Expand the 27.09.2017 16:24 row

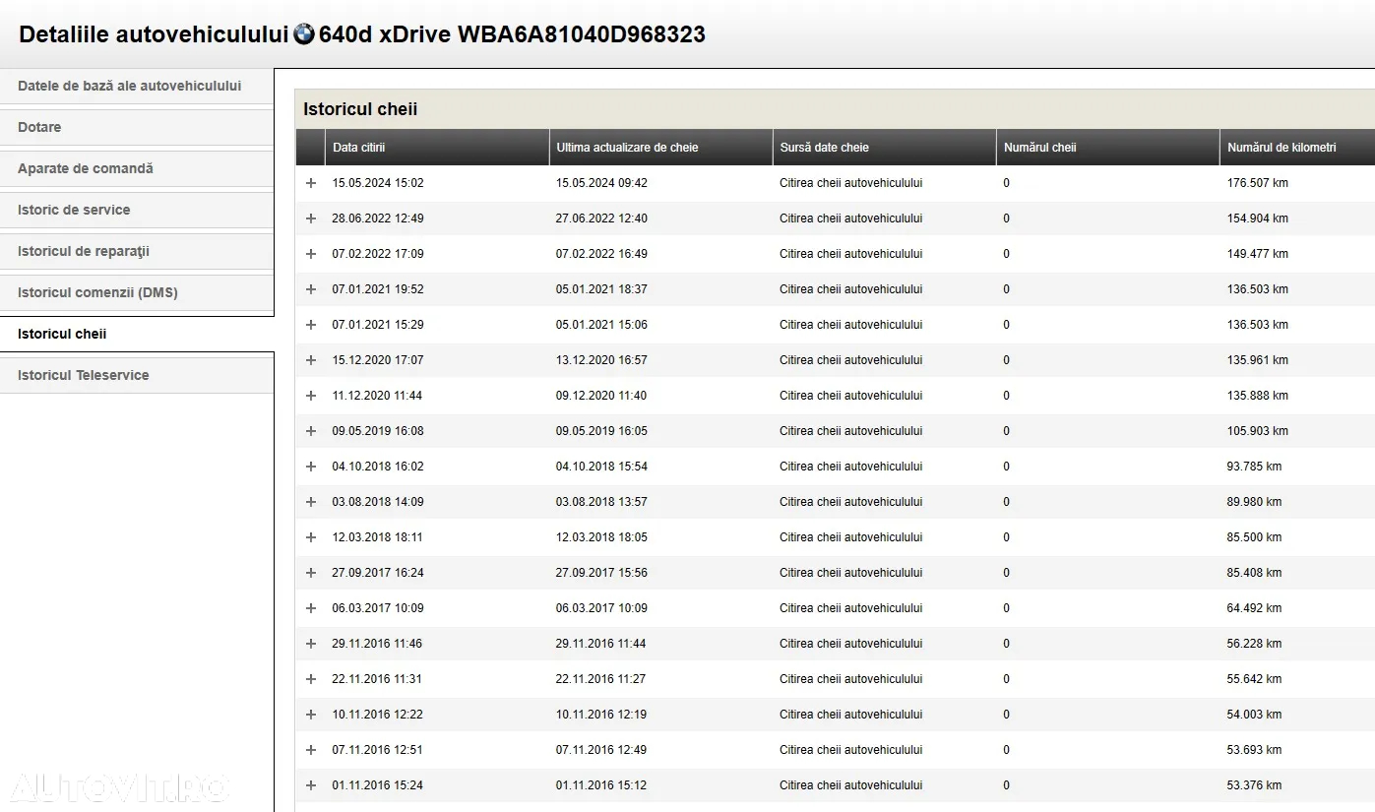[311, 573]
